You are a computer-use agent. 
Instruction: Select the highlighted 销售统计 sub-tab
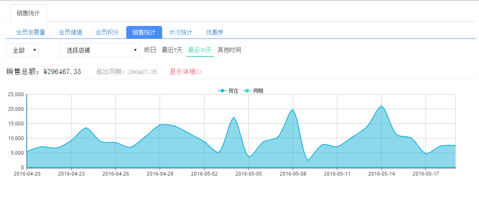[x=144, y=32]
